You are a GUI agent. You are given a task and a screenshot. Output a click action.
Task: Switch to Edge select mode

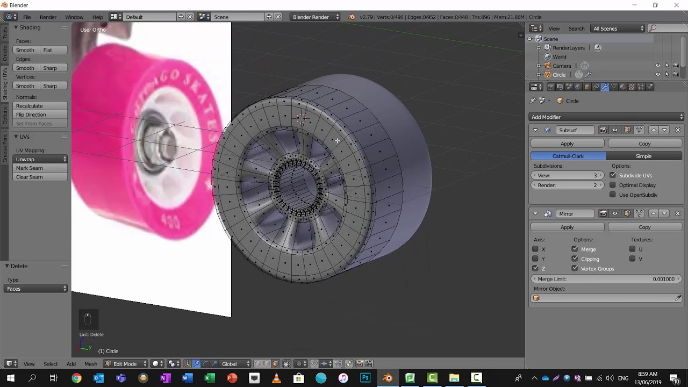click(266, 364)
